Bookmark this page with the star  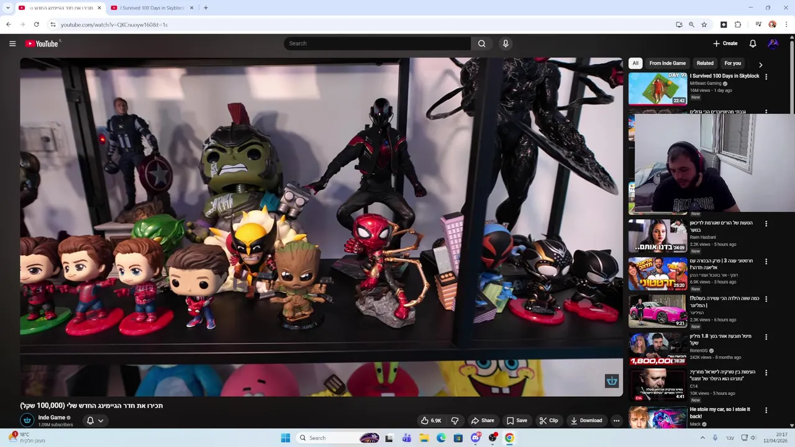click(x=704, y=25)
